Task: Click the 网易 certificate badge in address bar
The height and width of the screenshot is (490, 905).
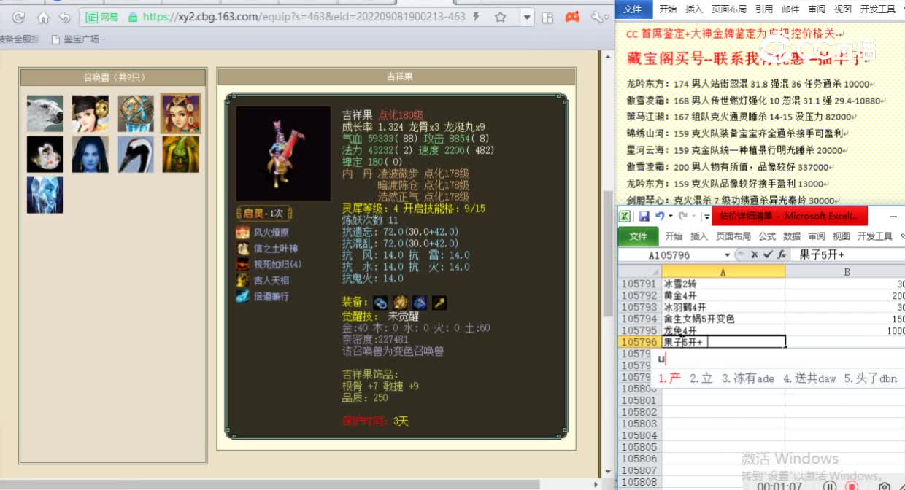Action: tap(100, 17)
